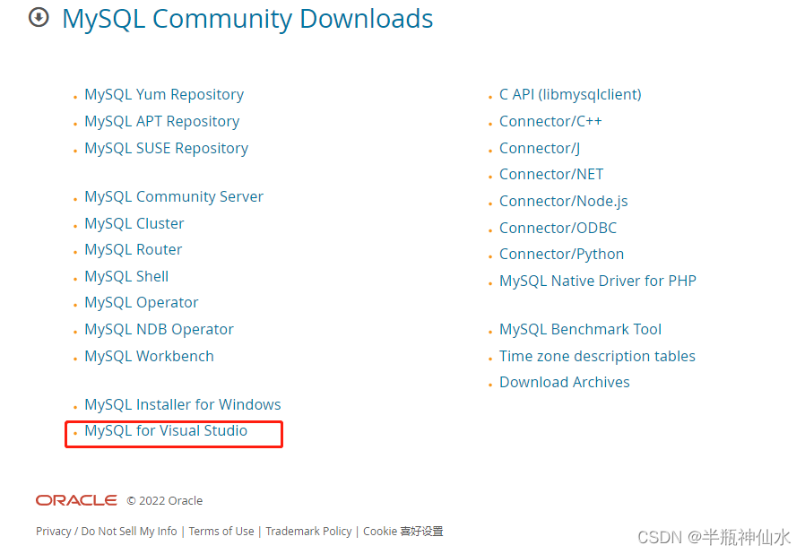Open the MySQL APT Repository link
This screenshot has width=805, height=554.
161,121
